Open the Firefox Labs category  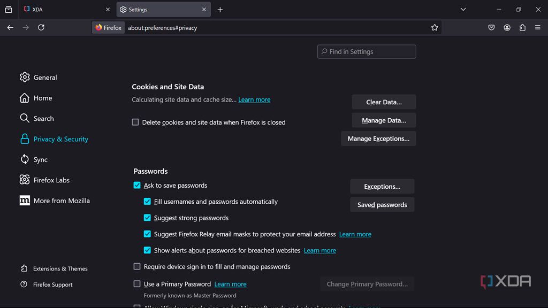tap(44, 180)
